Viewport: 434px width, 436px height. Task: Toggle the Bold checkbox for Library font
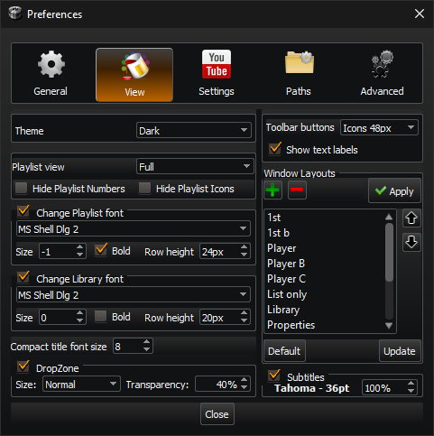point(100,317)
